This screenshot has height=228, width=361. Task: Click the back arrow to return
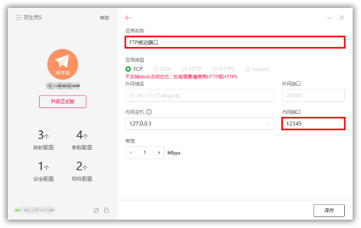click(x=129, y=18)
